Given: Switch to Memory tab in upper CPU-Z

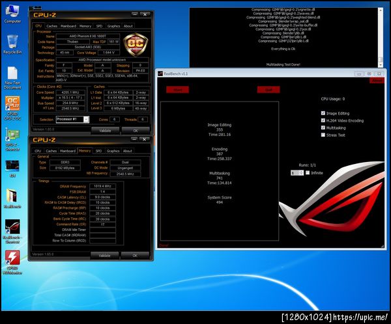Looking at the screenshot, I should (x=85, y=26).
